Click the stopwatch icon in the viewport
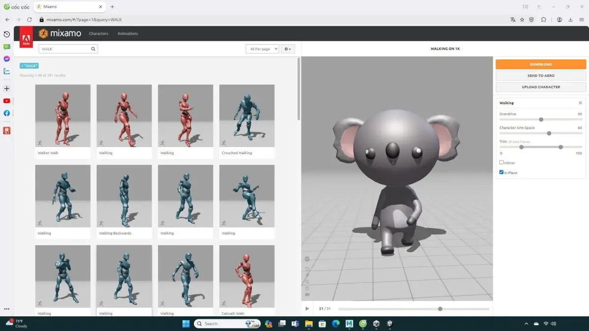This screenshot has height=331, width=589. pos(307,288)
